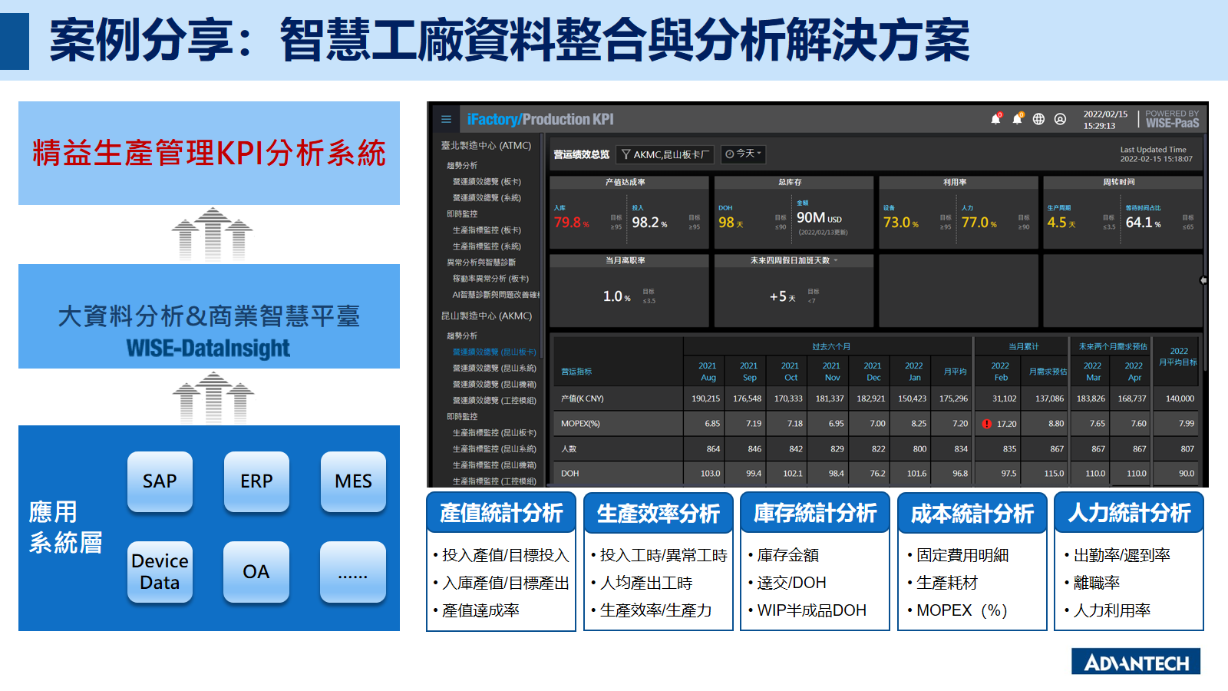Open the iFactory hamburger menu

pyautogui.click(x=446, y=119)
